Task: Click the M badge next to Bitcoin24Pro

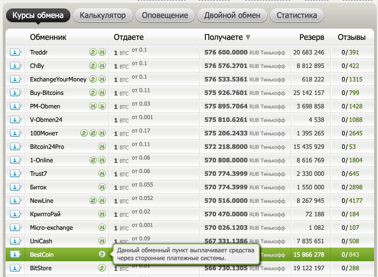Action: [x=102, y=147]
